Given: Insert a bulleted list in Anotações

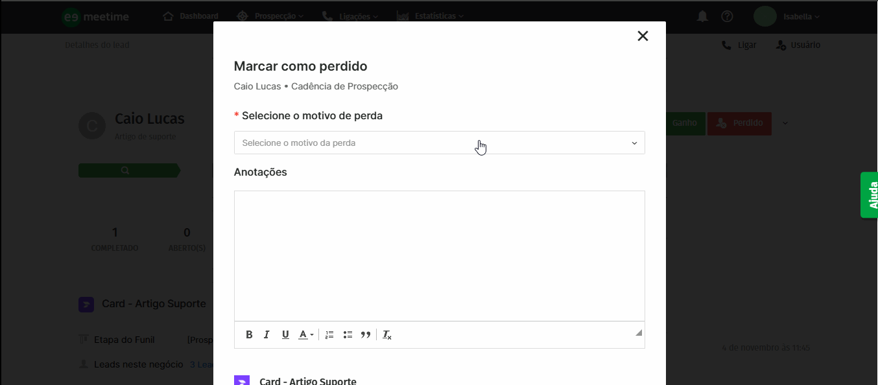Looking at the screenshot, I should click(x=348, y=334).
